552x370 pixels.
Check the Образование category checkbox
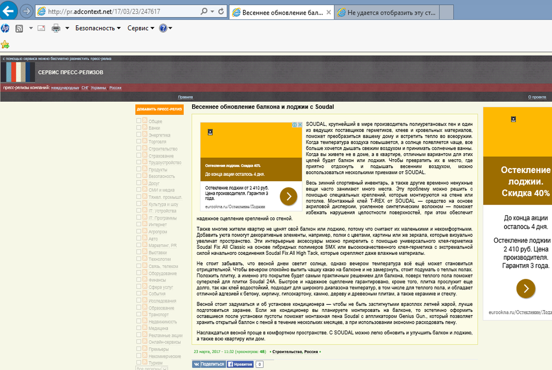(139, 307)
